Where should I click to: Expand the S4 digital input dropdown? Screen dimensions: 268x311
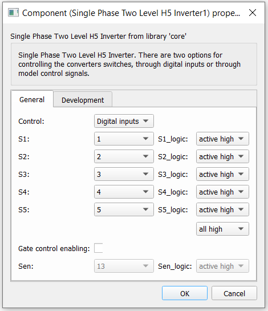(x=124, y=192)
